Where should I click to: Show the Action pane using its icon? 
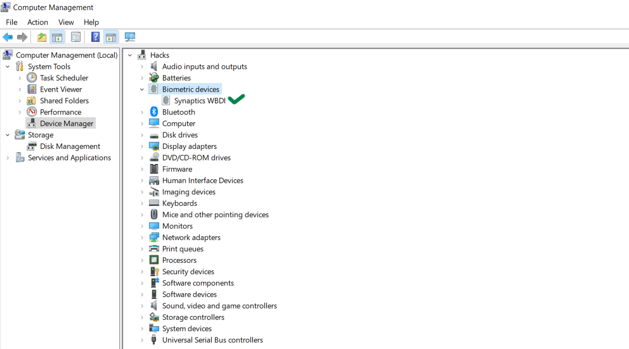point(111,36)
